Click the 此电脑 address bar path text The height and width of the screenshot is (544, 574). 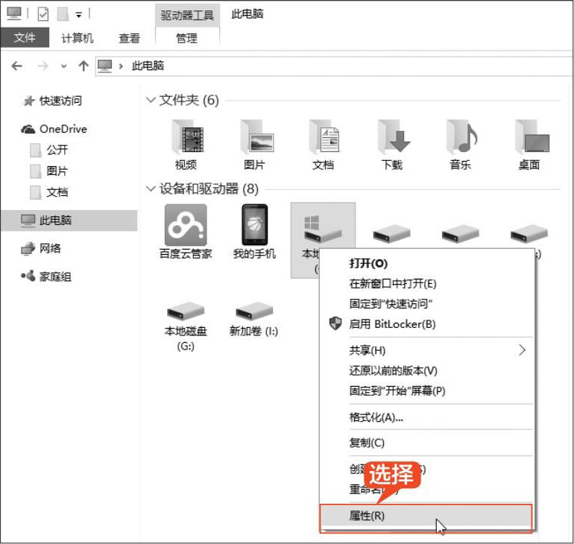coord(148,66)
